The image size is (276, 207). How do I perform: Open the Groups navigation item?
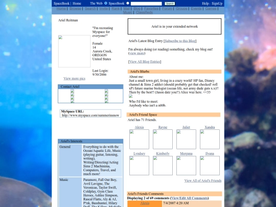(181, 9)
